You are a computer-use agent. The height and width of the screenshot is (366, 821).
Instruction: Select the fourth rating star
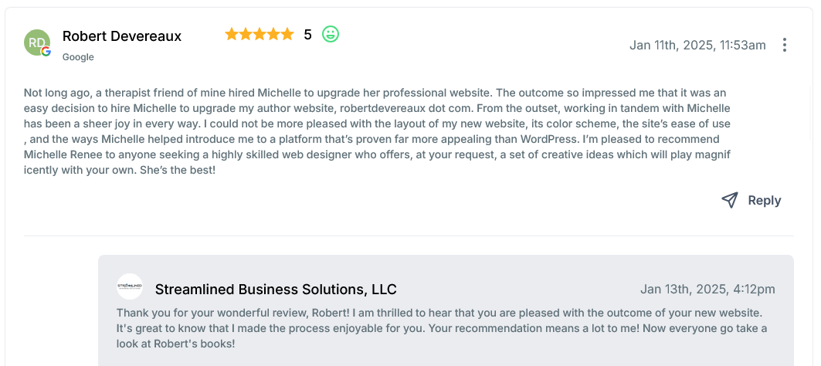tap(273, 34)
